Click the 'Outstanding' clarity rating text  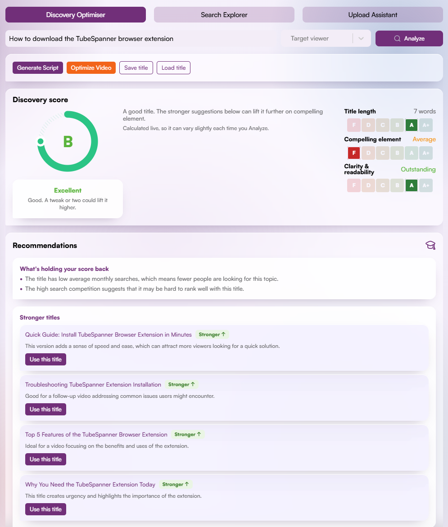(418, 169)
